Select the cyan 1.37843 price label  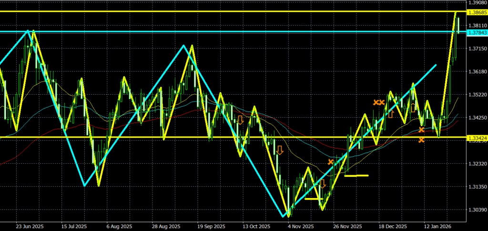click(477, 32)
